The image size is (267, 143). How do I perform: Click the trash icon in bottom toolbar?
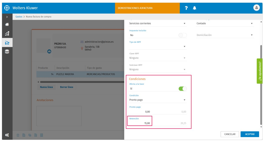[x=18, y=135]
